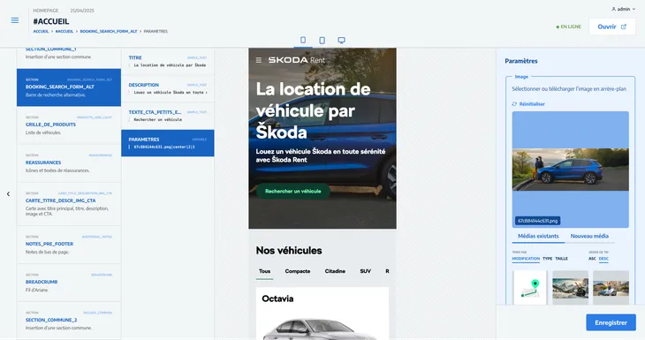Select the GRILLE_DE_PRODUITS section

69,125
